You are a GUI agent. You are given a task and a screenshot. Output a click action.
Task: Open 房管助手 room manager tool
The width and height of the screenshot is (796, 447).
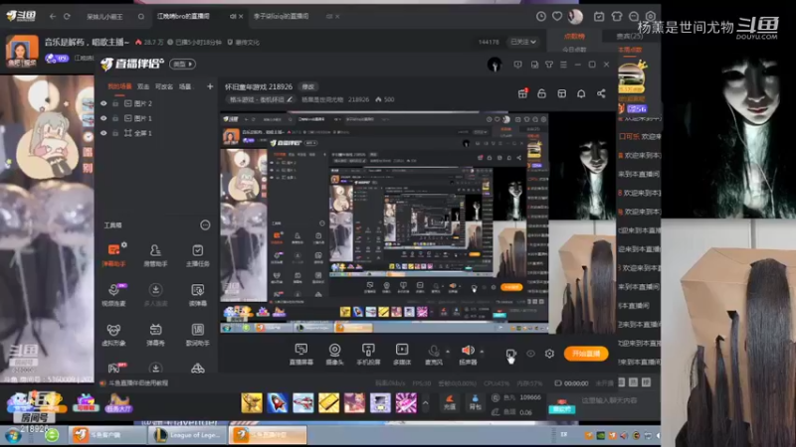tap(155, 255)
